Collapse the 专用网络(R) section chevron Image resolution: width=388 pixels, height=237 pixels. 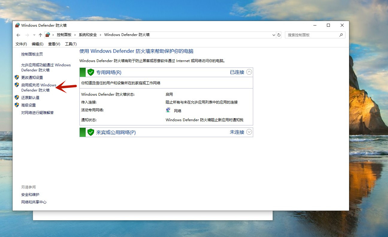249,72
